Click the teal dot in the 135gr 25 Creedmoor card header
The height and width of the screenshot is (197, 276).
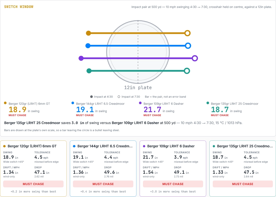pyautogui.click(x=214, y=146)
